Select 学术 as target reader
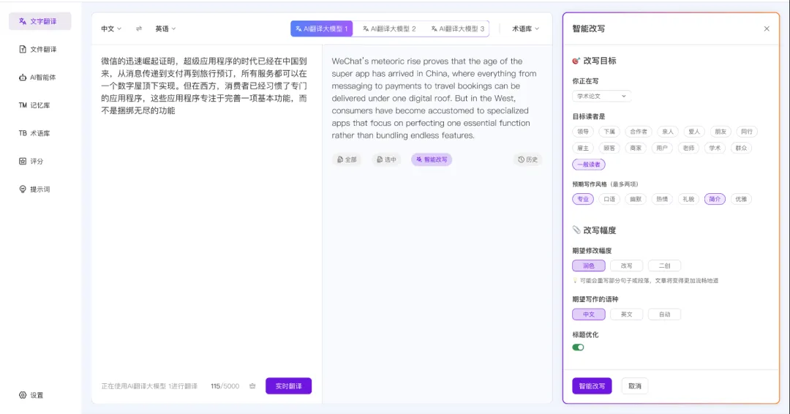This screenshot has height=414, width=790. [715, 148]
